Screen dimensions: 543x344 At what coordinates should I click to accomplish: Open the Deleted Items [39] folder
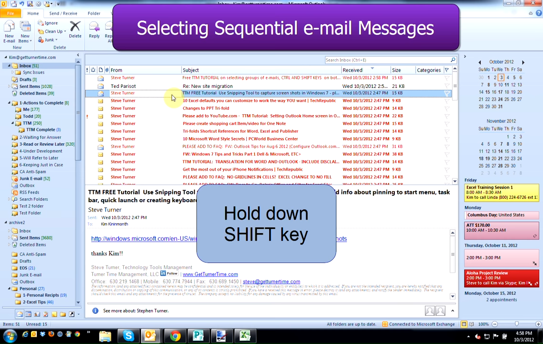pos(37,93)
